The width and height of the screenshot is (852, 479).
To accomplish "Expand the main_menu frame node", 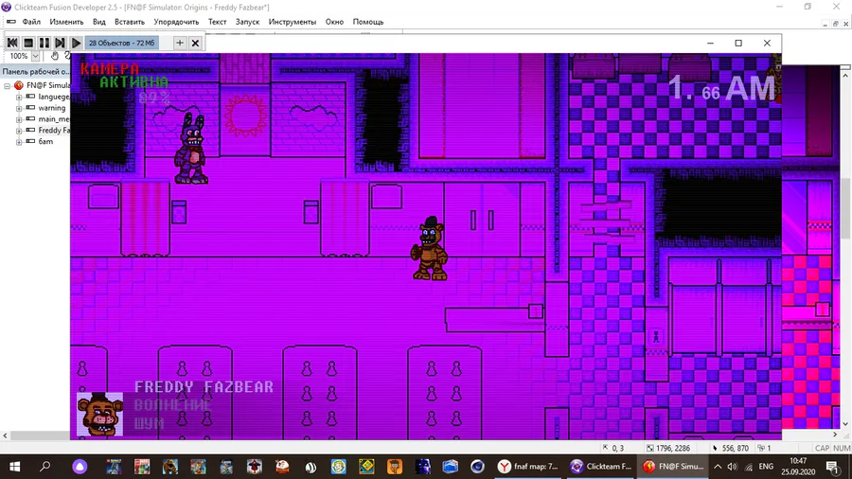I will tap(19, 119).
